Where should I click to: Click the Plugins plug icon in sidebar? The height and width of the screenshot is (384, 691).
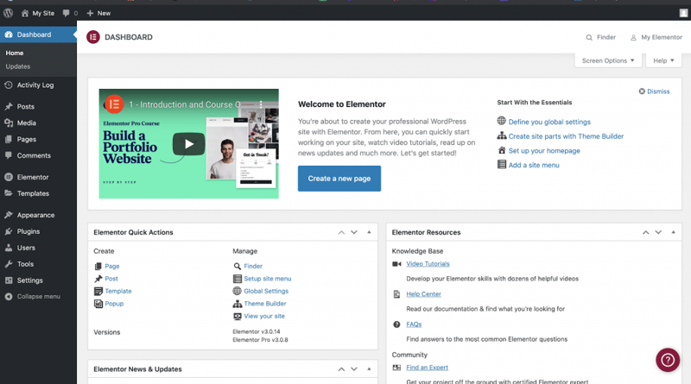[9, 231]
